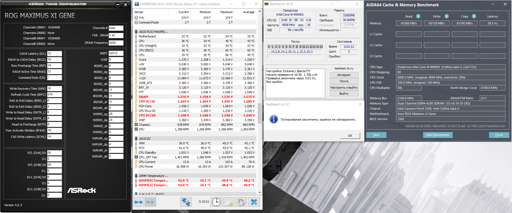Click the tREFI value field in ASRock
This screenshot has height=213, width=512.
[116, 53]
